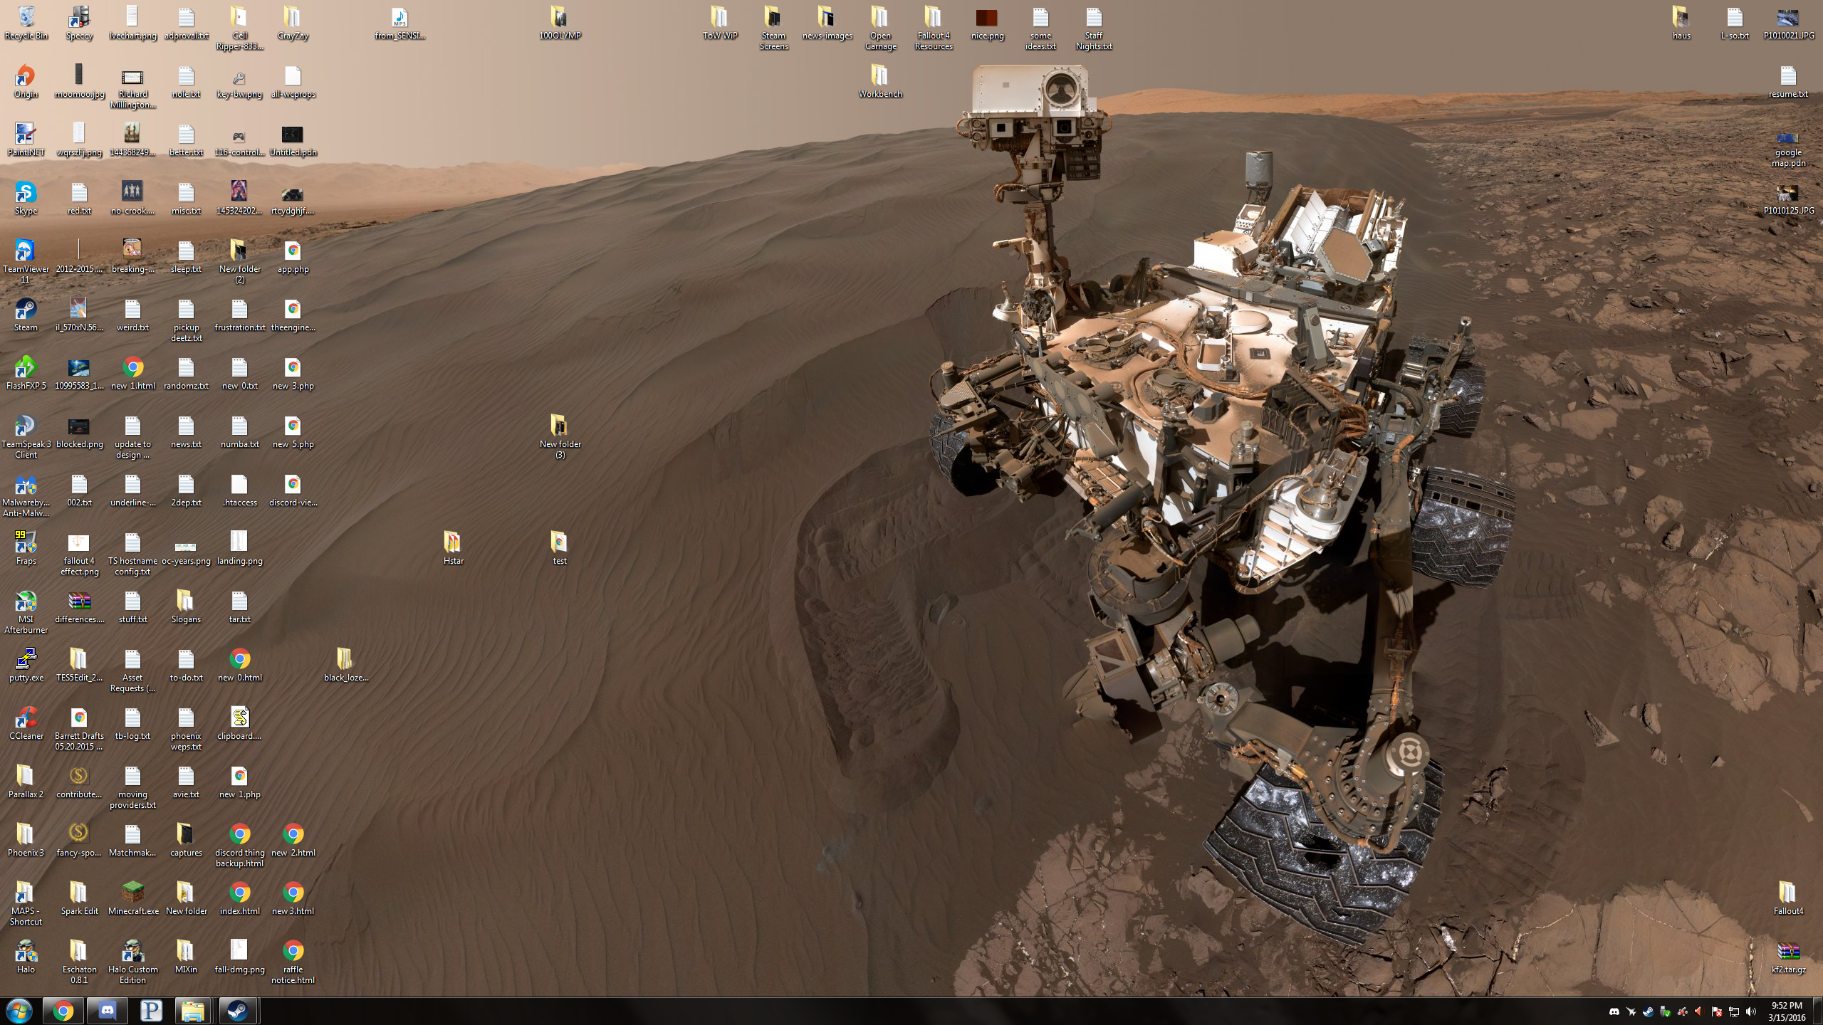
Task: Select discord thing backup.html file
Action: [239, 845]
